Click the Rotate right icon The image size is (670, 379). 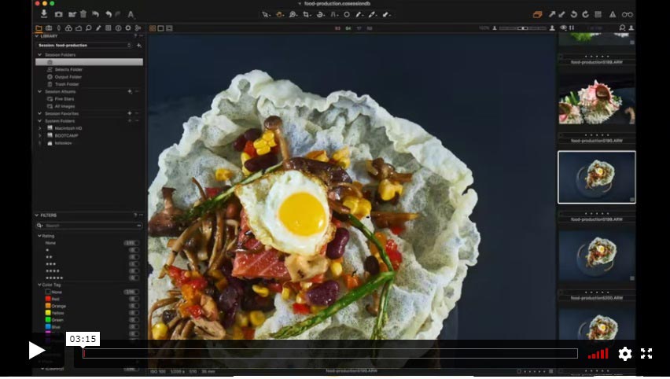click(x=585, y=14)
